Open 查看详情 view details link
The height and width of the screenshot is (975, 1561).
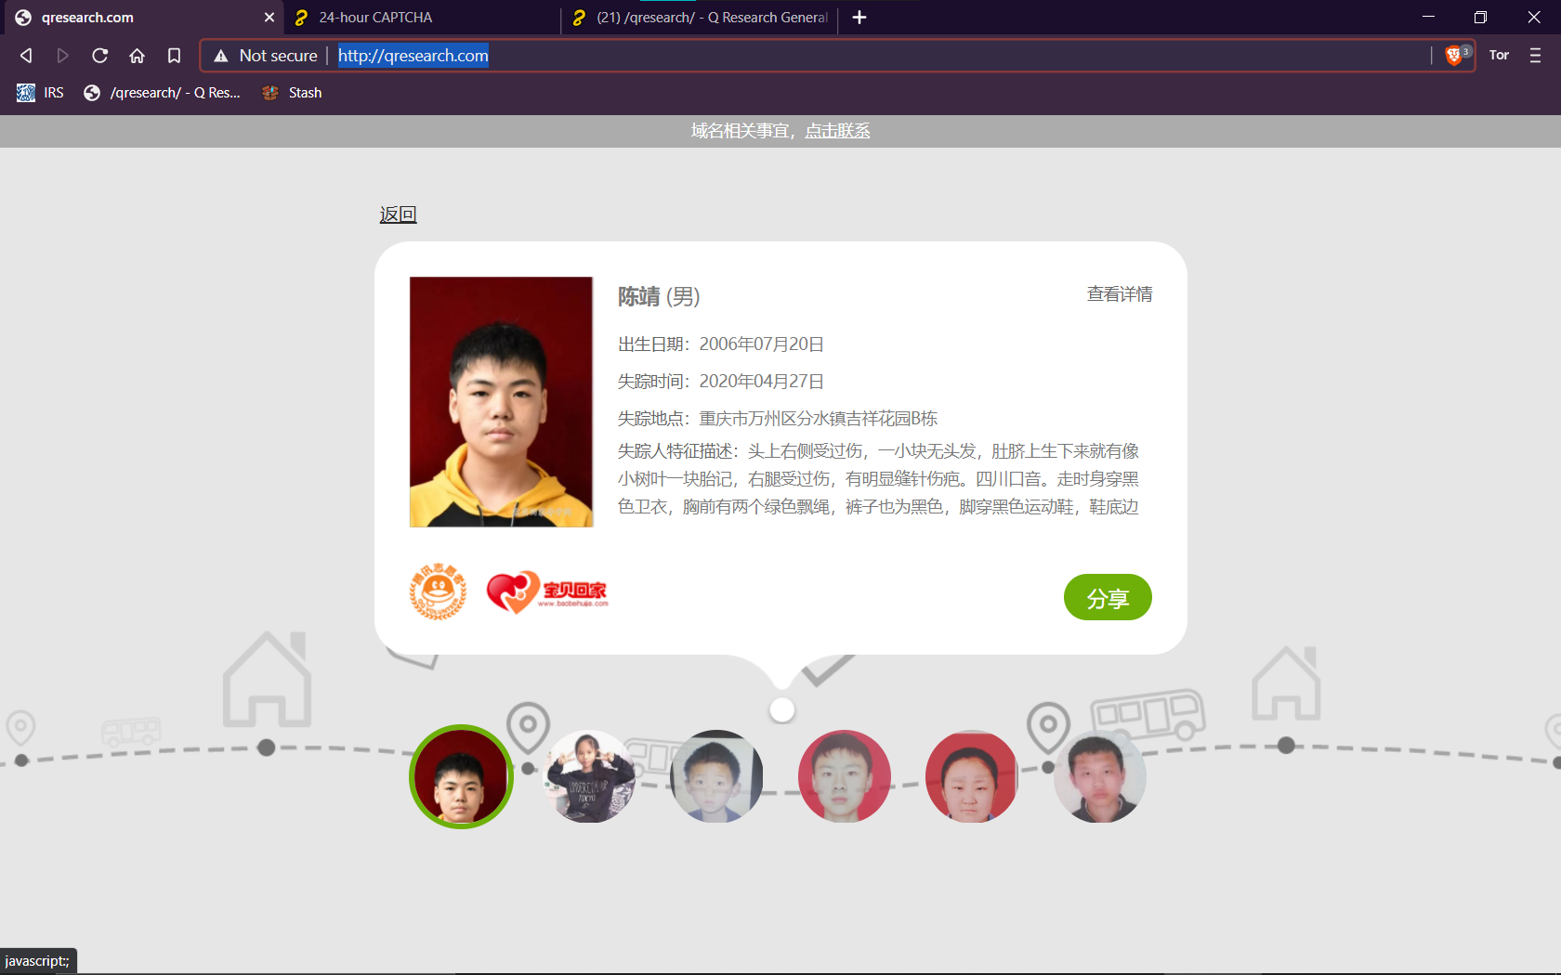pyautogui.click(x=1120, y=294)
